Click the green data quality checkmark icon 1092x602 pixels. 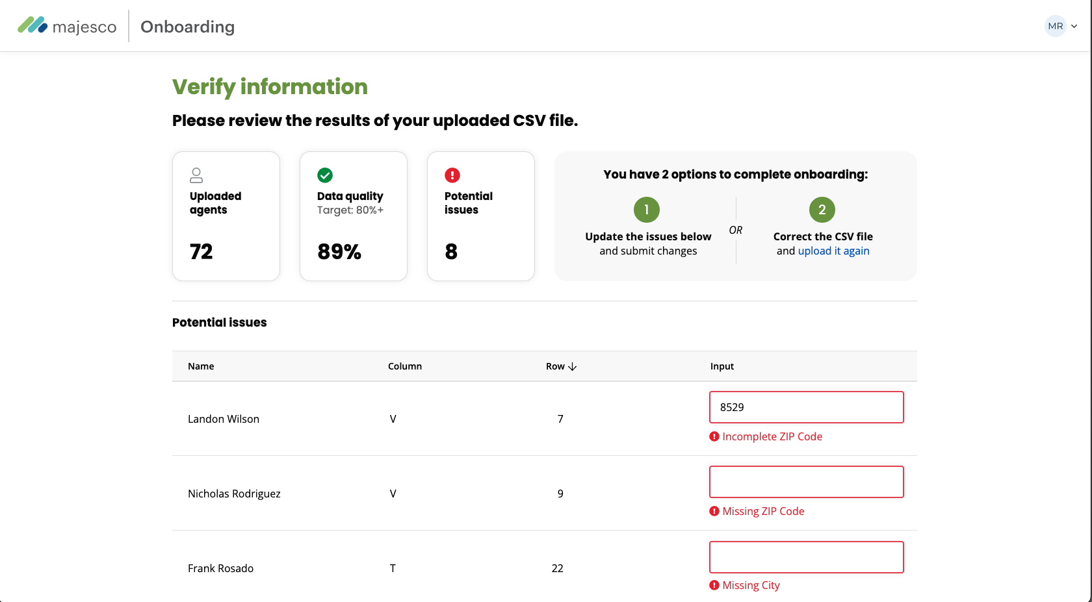click(x=325, y=175)
